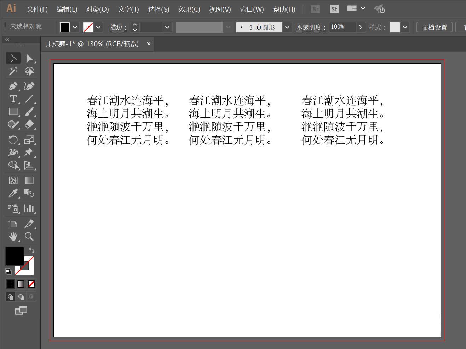The image size is (466, 349).
Task: Choose the Blend tool
Action: [x=29, y=193]
